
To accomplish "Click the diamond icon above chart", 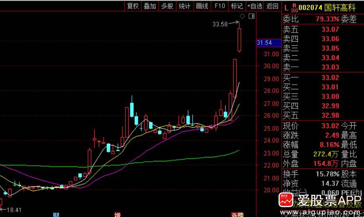I will 242,16.
